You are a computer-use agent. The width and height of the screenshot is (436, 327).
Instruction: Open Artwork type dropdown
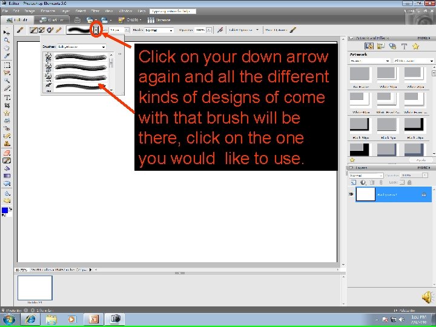click(x=370, y=61)
